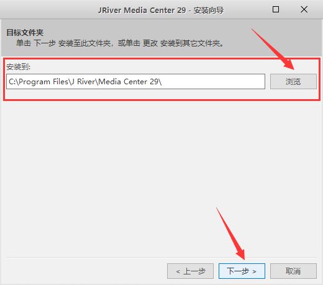Viewport: 323px width, 285px height.
Task: Maximize the installer window
Action: pos(276,9)
